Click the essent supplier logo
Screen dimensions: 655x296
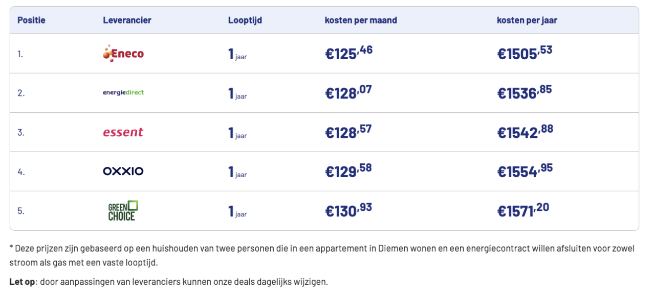point(123,132)
